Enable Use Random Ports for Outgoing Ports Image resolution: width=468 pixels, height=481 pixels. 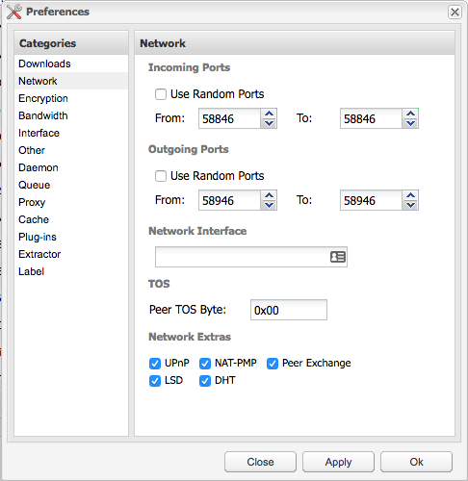[x=161, y=176]
